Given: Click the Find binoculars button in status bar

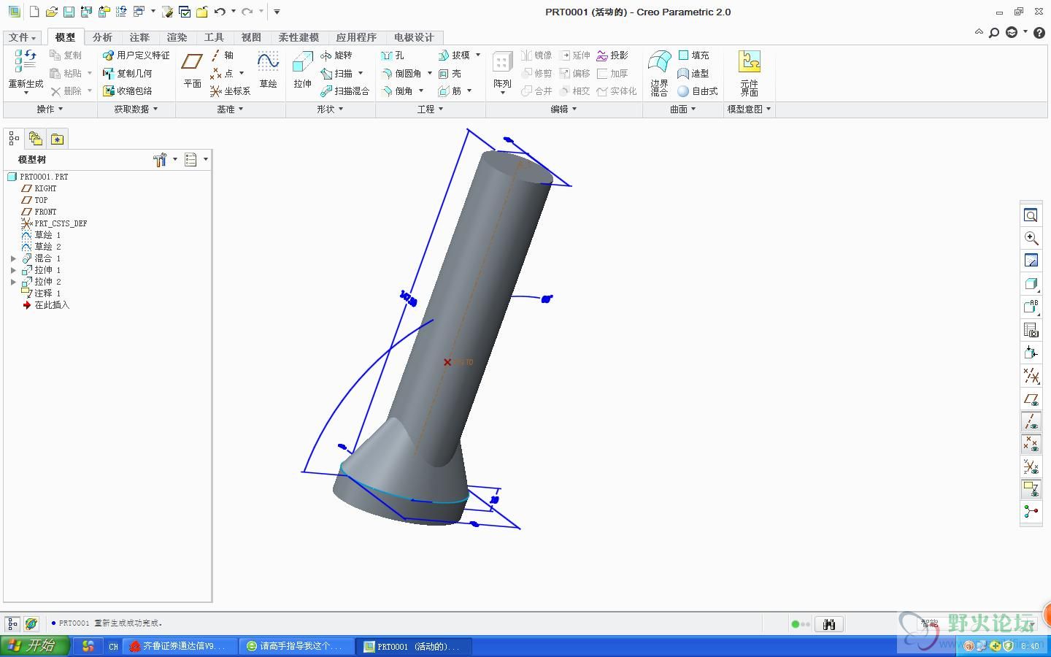Looking at the screenshot, I should 828,624.
